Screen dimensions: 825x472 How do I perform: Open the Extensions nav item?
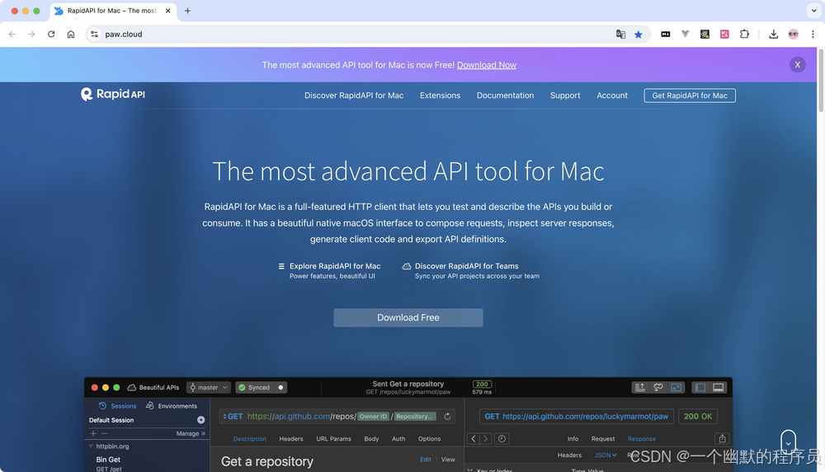click(x=440, y=95)
